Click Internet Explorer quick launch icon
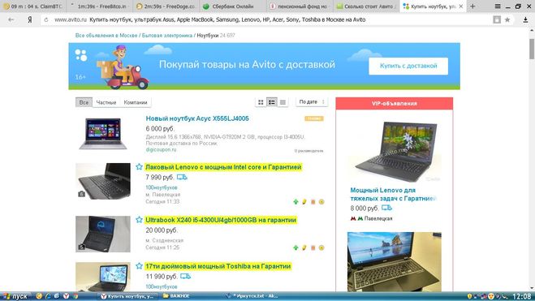This screenshot has height=301, width=535. pyautogui.click(x=48, y=296)
